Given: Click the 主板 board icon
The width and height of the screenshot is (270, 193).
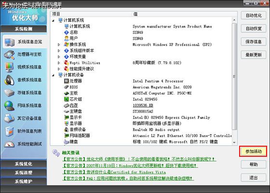Looking at the screenshot, I should click(67, 93).
